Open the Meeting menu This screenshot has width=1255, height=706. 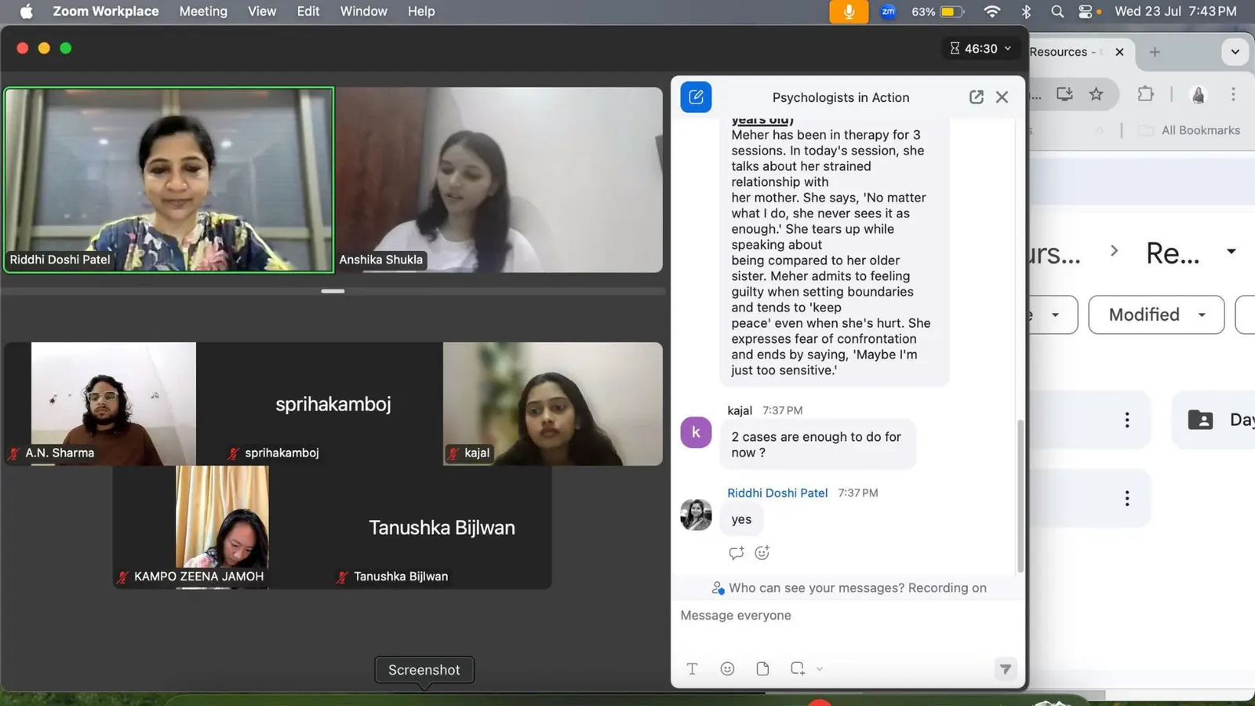pos(203,12)
